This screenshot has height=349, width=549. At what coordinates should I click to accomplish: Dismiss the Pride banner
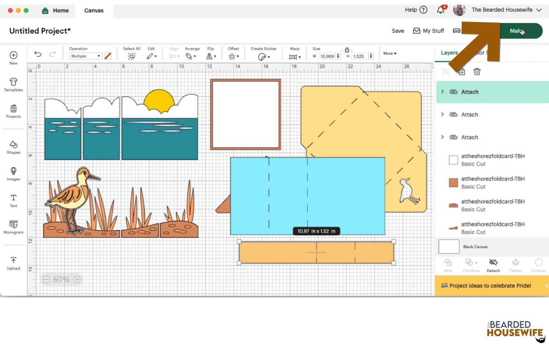tap(546, 286)
